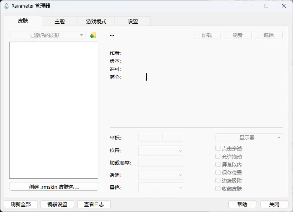The height and width of the screenshot is (212, 293).
Task: Toggle the 允许拖动 checkbox
Action: pos(218,157)
